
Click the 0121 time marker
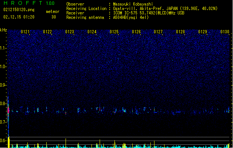point(25,32)
